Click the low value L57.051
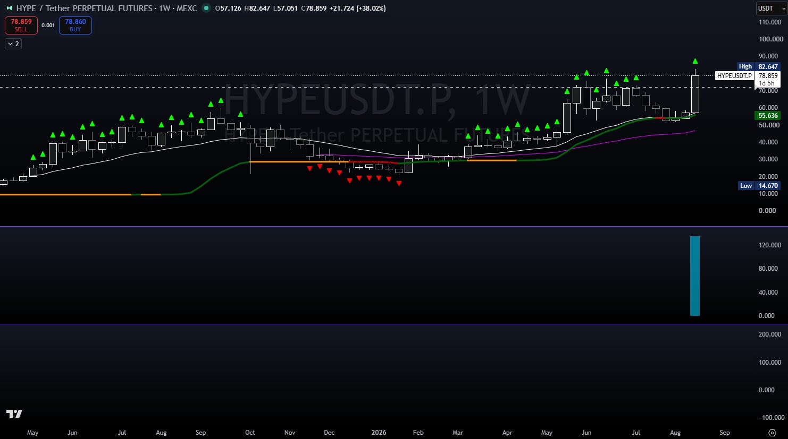788x439 pixels. click(285, 8)
